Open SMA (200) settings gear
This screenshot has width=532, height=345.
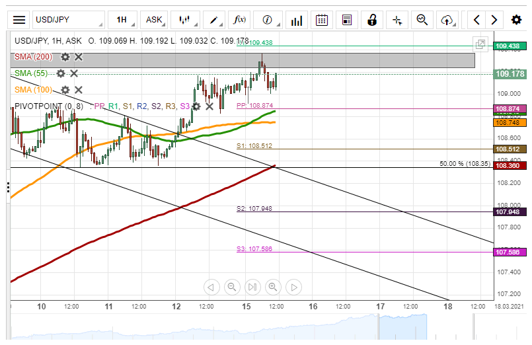[x=65, y=57]
